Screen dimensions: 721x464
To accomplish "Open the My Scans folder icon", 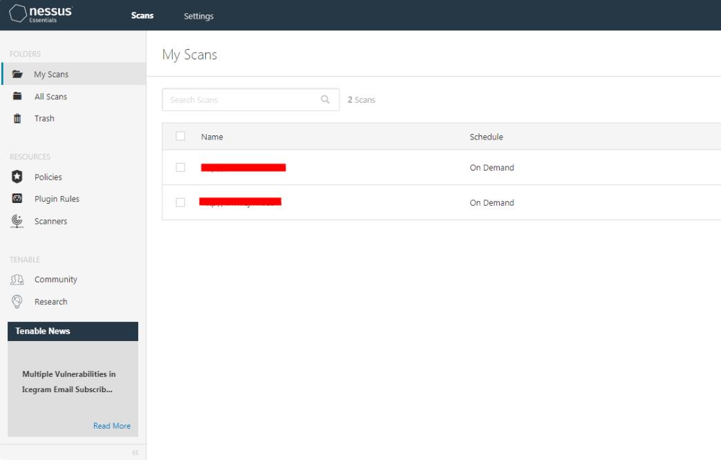I will pyautogui.click(x=17, y=75).
